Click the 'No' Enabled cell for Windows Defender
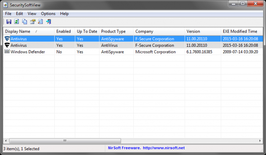This screenshot has height=155, width=266. [59, 52]
